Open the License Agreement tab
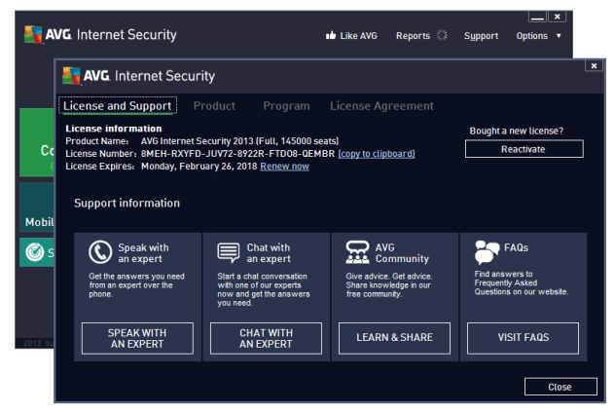Image resolution: width=615 pixels, height=413 pixels. (381, 106)
